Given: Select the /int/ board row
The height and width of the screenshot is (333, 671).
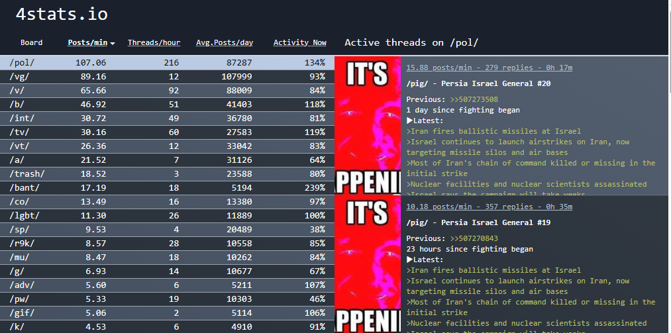Looking at the screenshot, I should pos(167,119).
